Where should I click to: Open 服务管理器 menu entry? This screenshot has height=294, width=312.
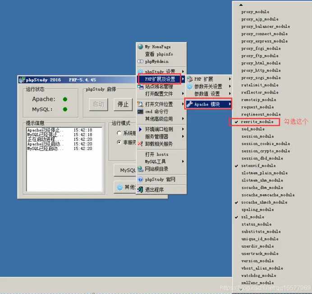156,136
